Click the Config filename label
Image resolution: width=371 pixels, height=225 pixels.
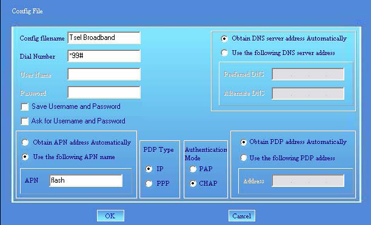(x=42, y=38)
